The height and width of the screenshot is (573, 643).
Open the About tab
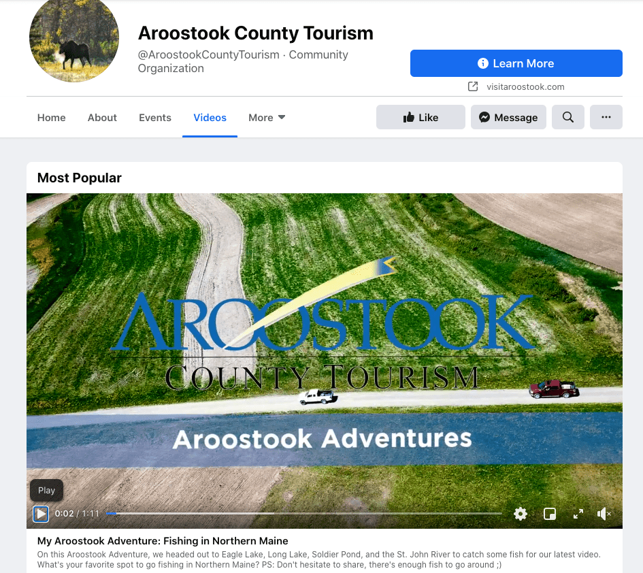coord(102,118)
